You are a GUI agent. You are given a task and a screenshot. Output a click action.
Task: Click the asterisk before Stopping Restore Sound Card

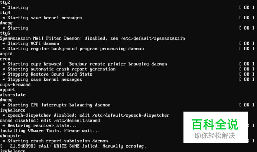4,74
